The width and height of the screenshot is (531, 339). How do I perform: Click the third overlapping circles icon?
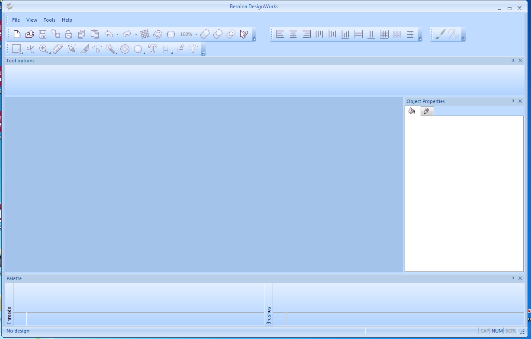(x=231, y=34)
